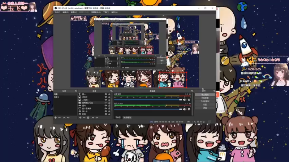The image size is (289, 162).
Task: Pop out the 混音器 dock with its float icon
Action: click(192, 91)
